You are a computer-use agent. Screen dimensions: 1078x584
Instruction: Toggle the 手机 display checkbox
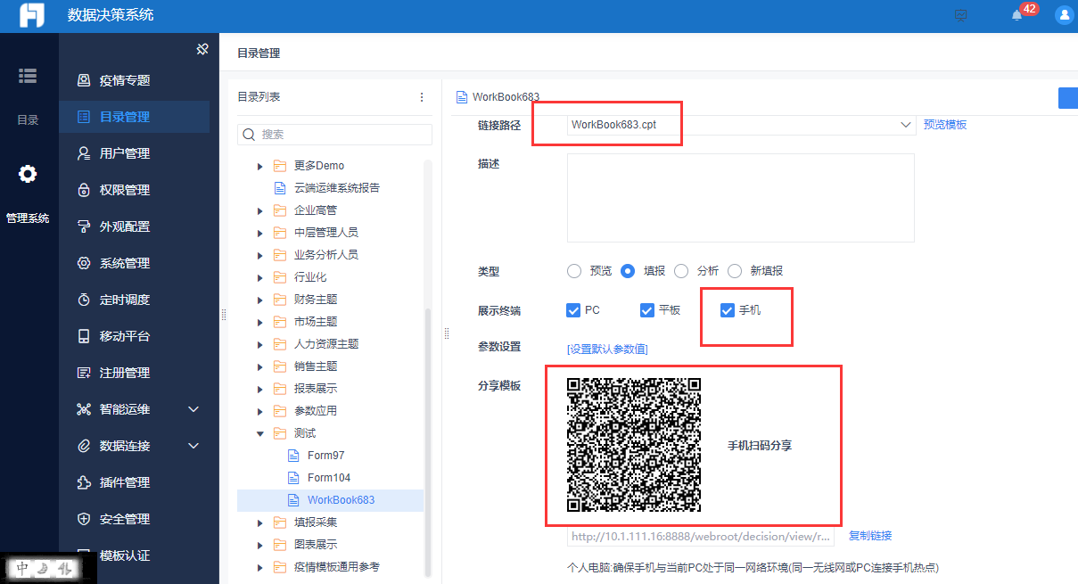[x=727, y=310]
